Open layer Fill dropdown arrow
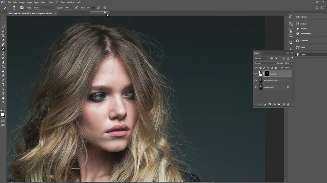This screenshot has width=327, height=183. point(292,68)
